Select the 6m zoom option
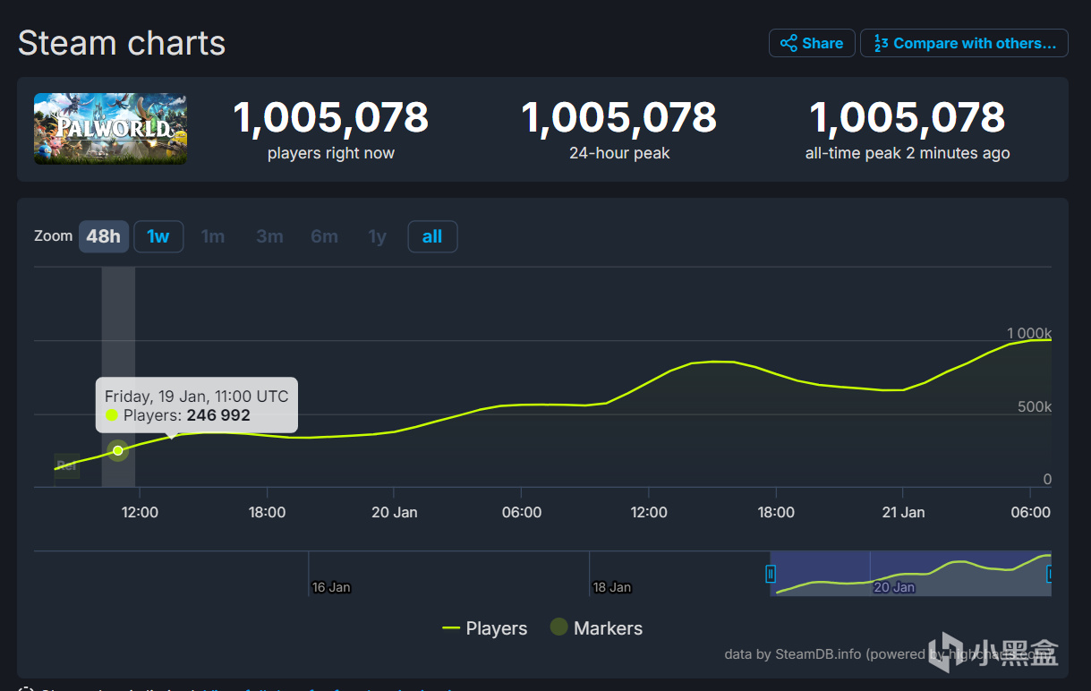The image size is (1091, 691). 324,236
